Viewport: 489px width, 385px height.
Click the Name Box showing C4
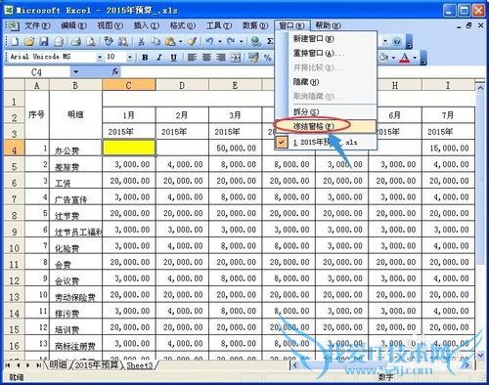(x=37, y=71)
